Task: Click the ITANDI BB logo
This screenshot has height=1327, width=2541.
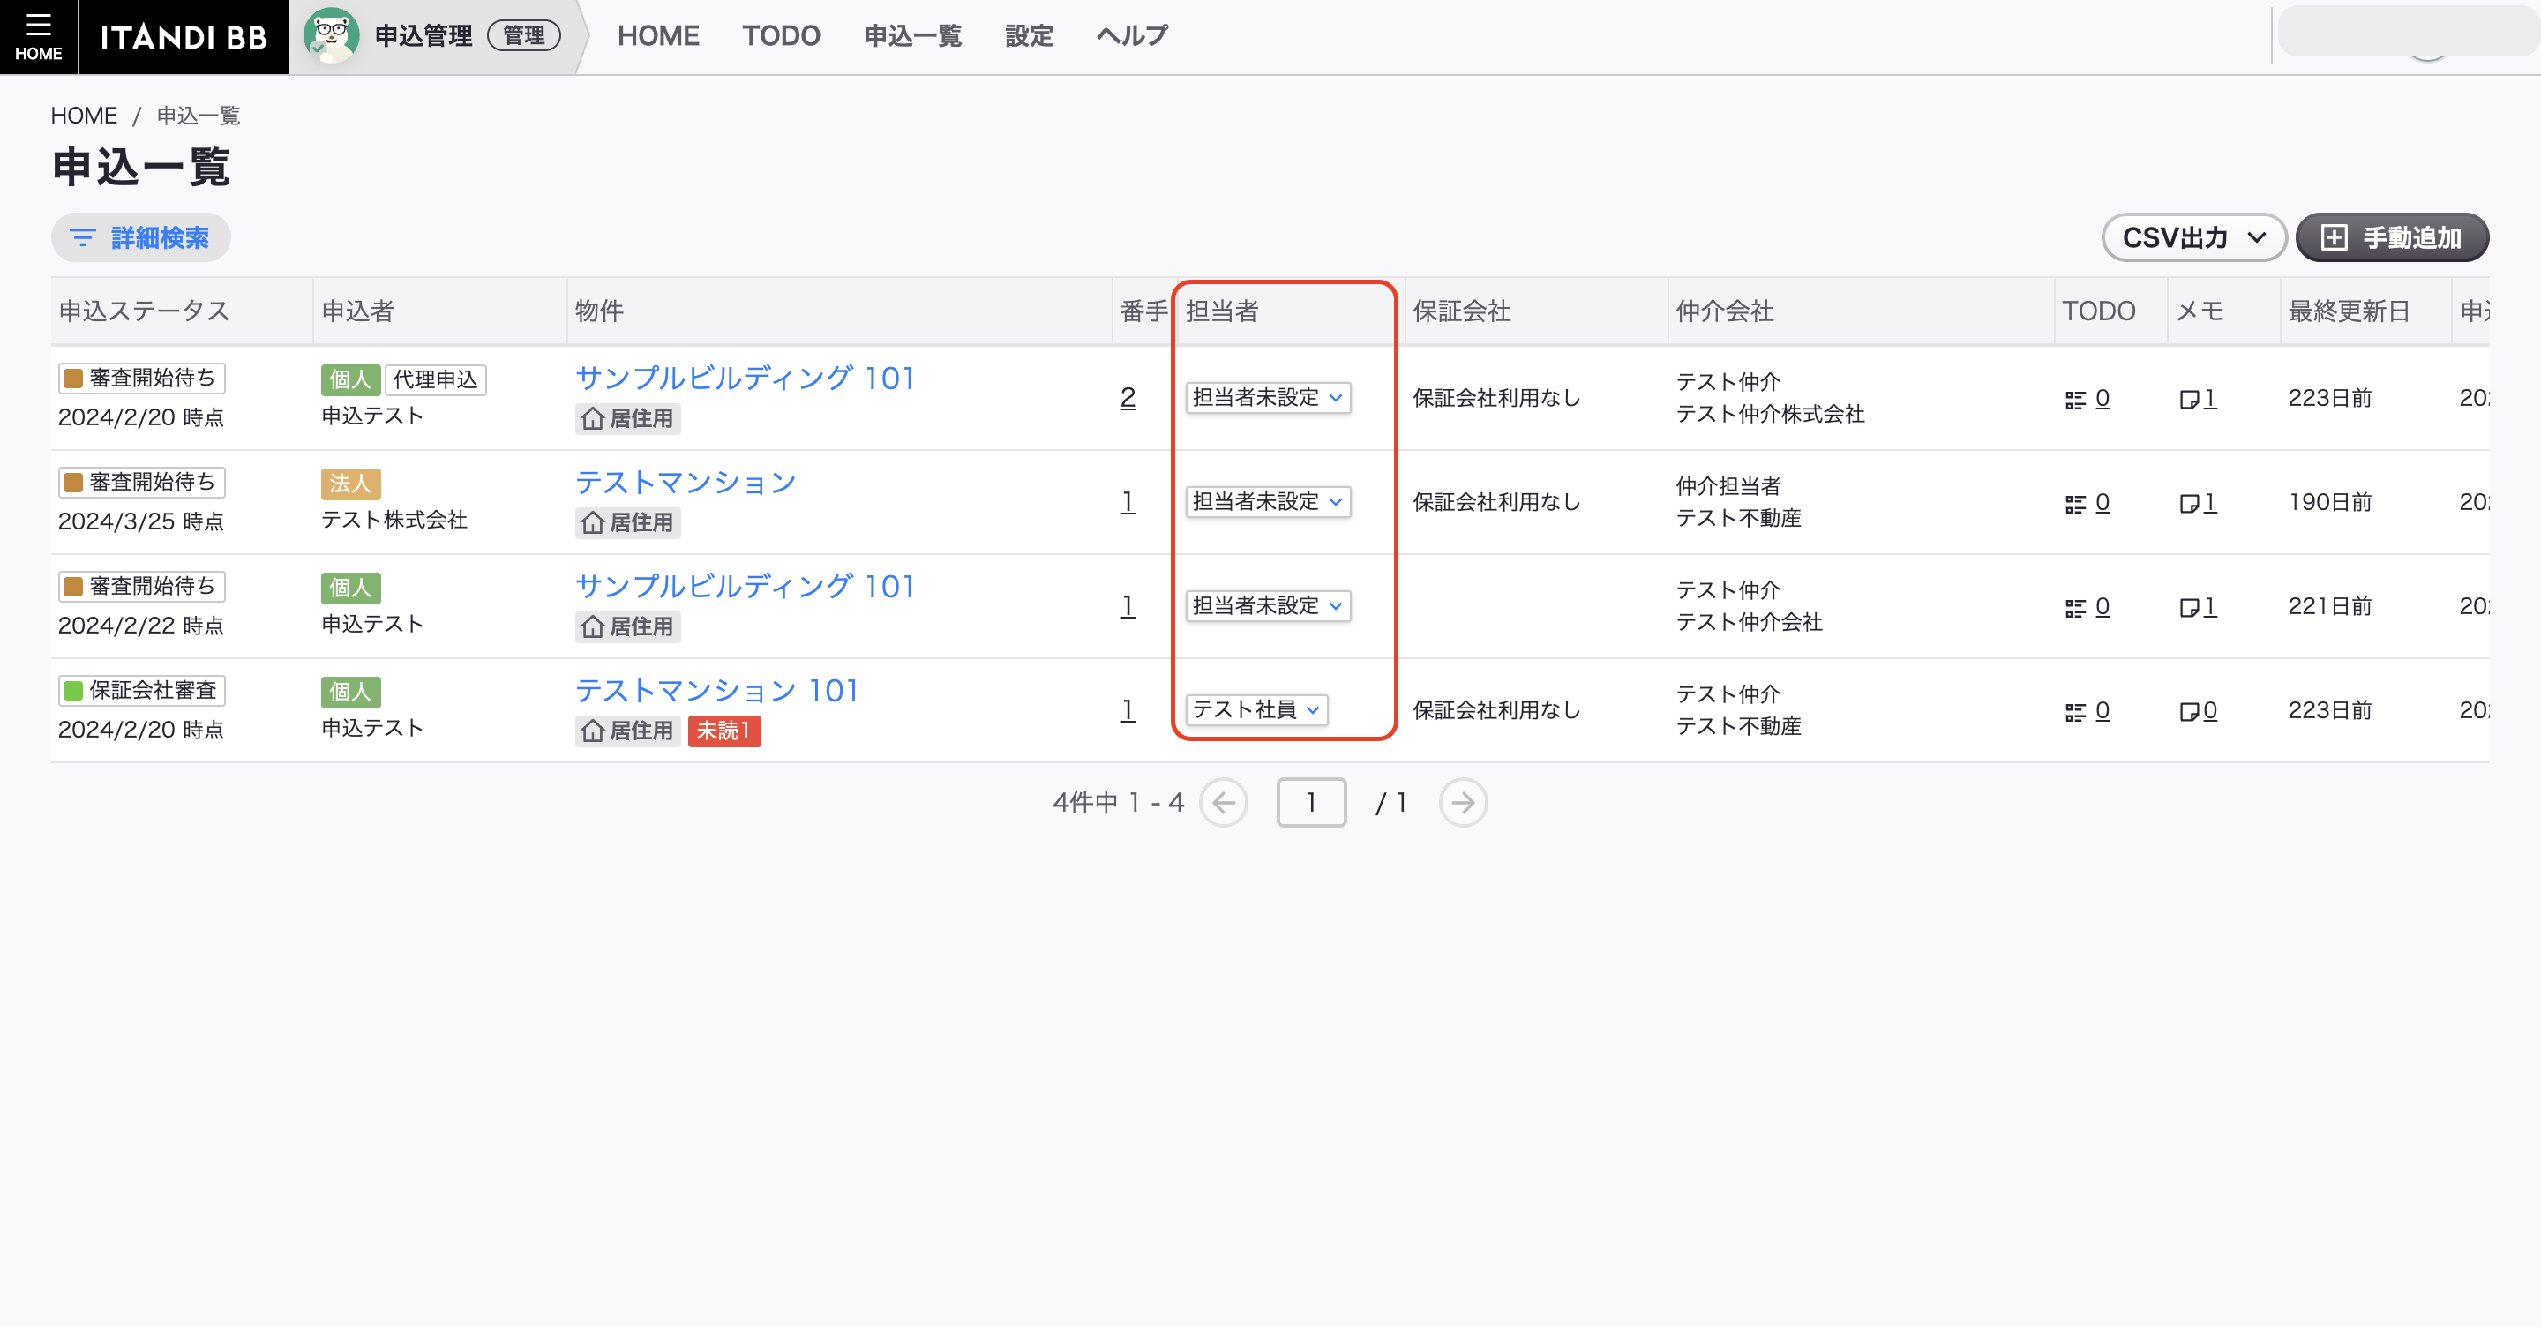Action: click(x=184, y=37)
